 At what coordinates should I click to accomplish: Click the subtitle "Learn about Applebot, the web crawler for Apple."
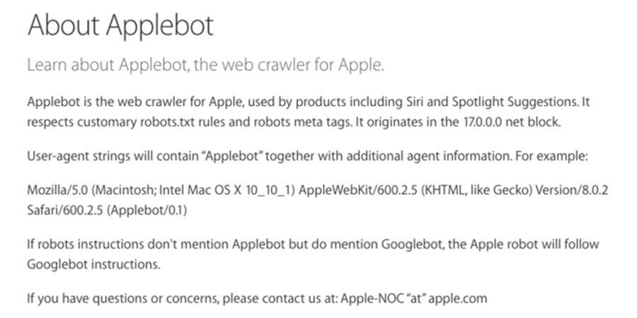205,66
